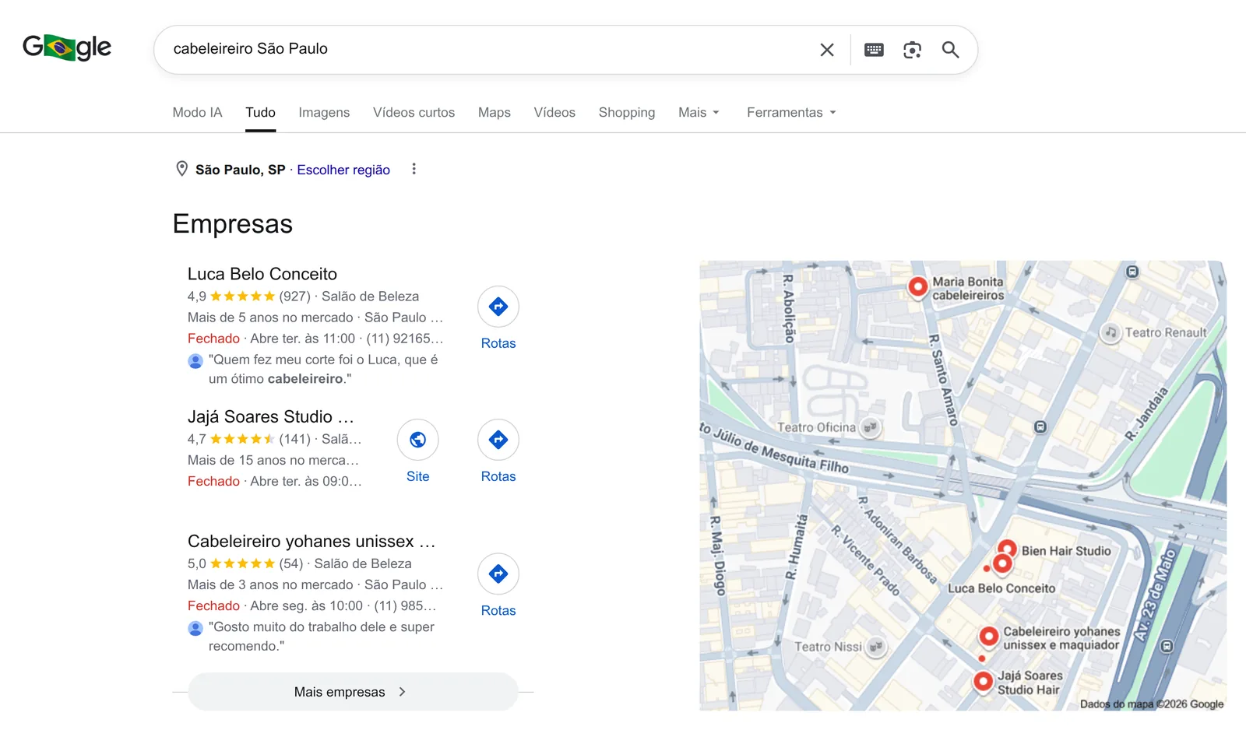Open the Shopping tab
The image size is (1246, 730).
(627, 113)
